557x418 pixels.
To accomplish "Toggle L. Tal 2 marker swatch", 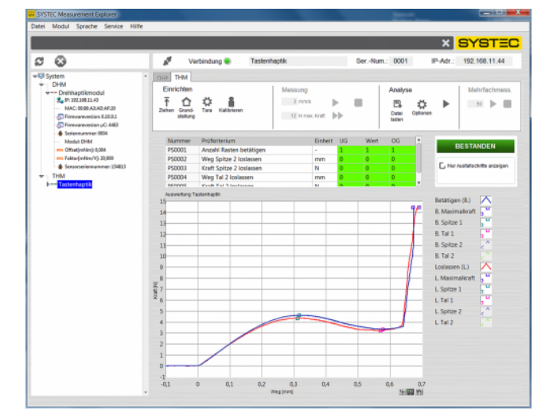I will [485, 322].
